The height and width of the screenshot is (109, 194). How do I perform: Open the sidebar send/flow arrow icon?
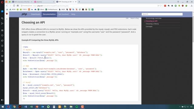[2, 24]
